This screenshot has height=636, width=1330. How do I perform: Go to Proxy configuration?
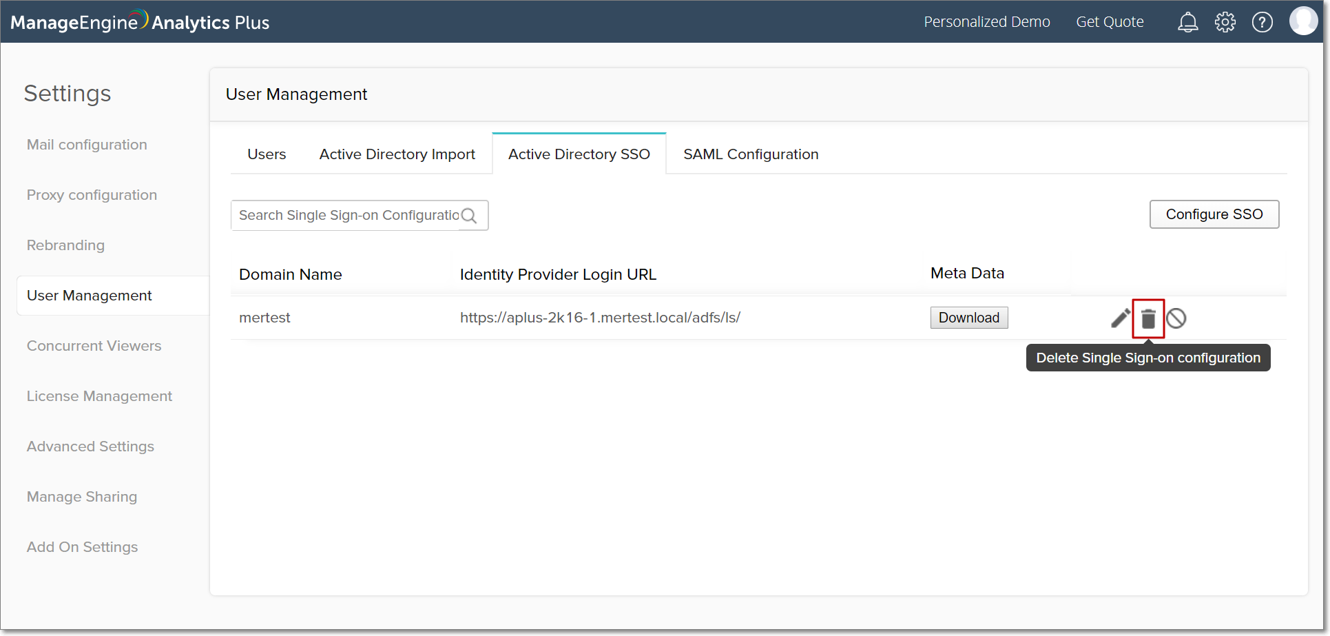[92, 195]
